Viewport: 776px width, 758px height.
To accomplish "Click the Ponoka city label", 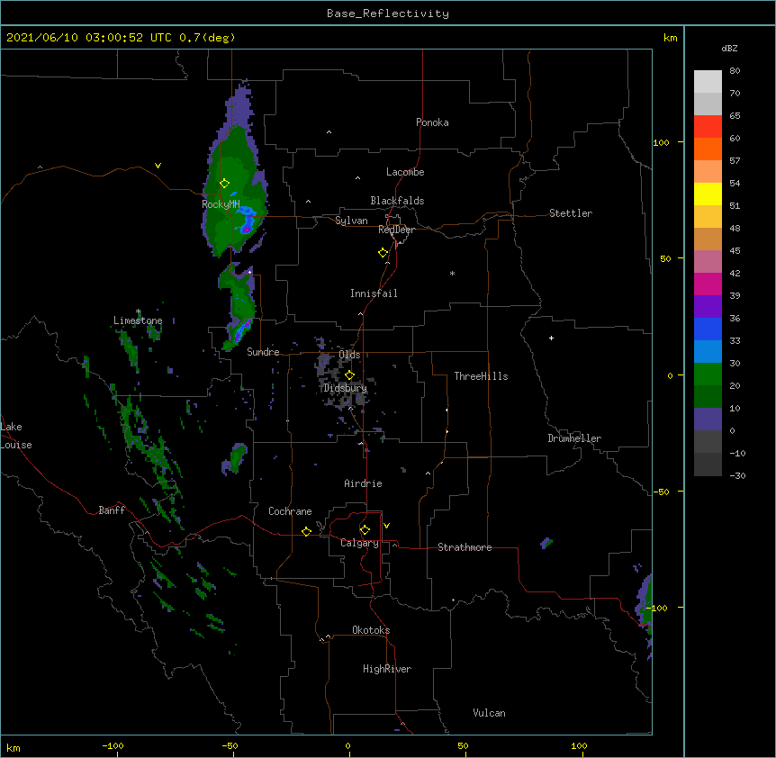I will 432,122.
